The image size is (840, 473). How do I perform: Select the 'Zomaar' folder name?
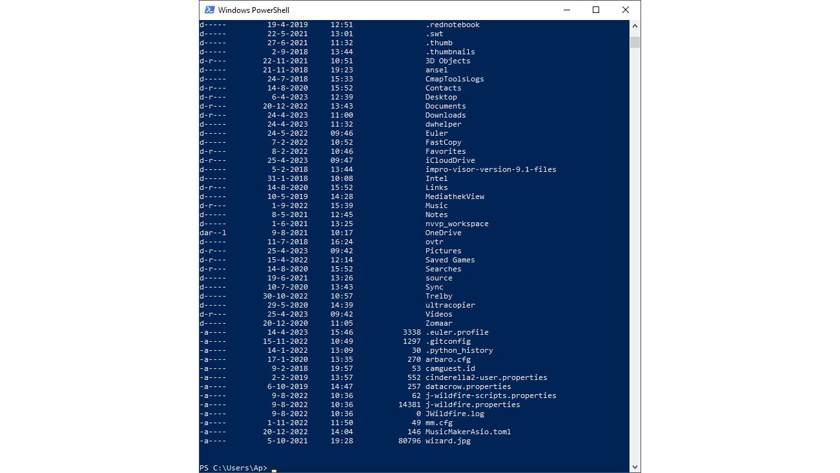[x=439, y=323]
